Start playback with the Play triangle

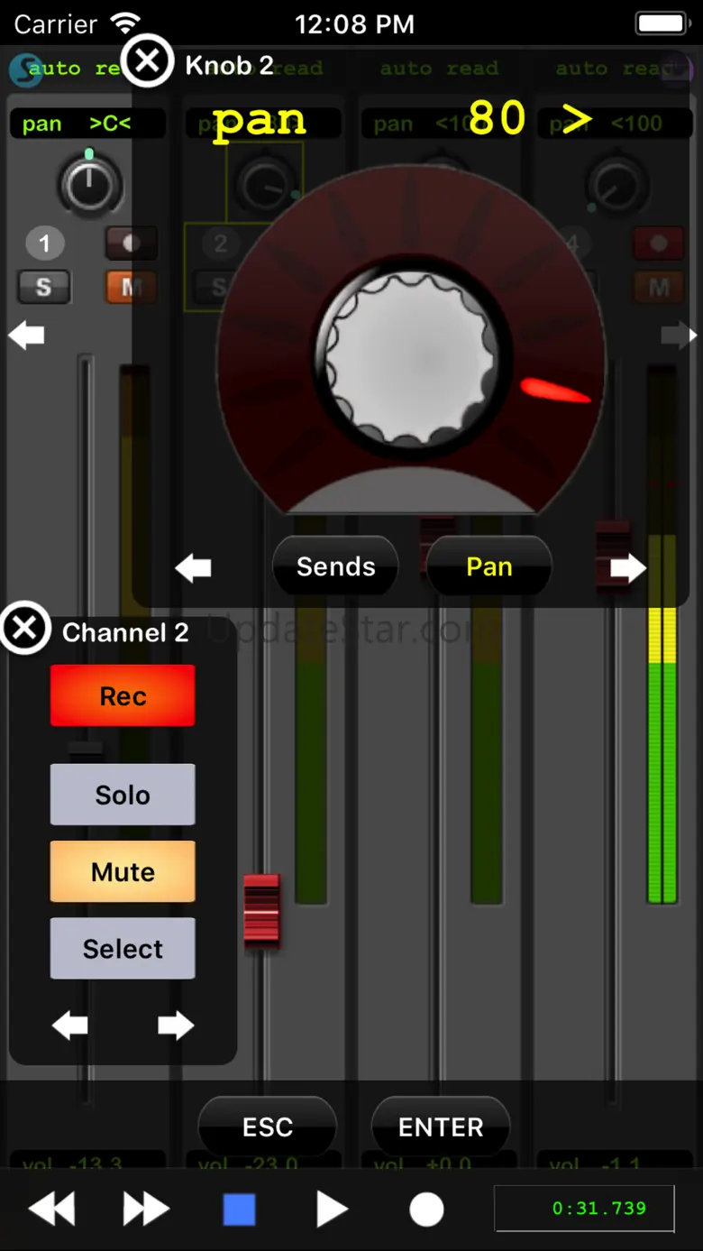[332, 1210]
